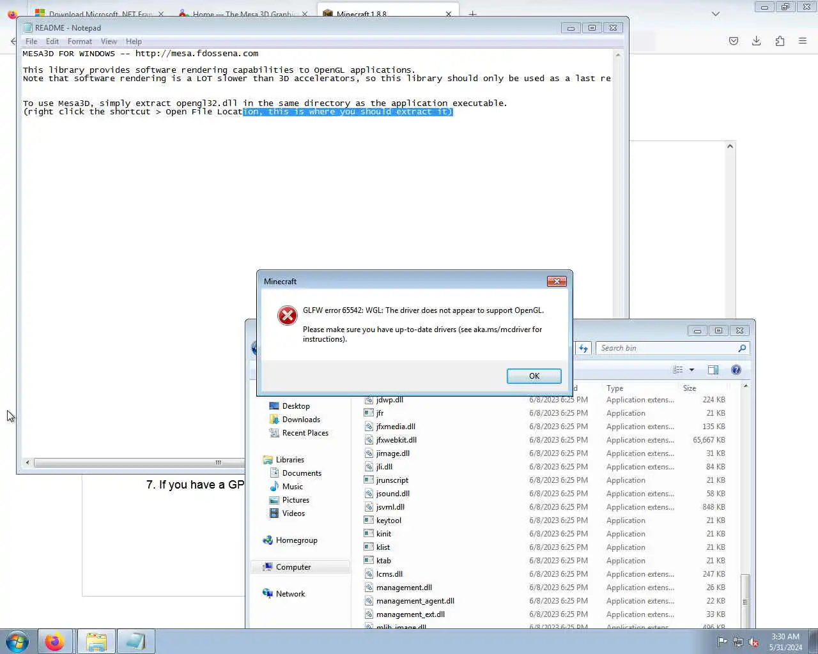Select the klist application file
The height and width of the screenshot is (654, 818).
(x=383, y=547)
